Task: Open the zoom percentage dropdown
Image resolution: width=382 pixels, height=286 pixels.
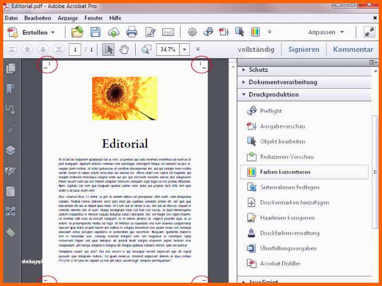Action: pos(185,49)
